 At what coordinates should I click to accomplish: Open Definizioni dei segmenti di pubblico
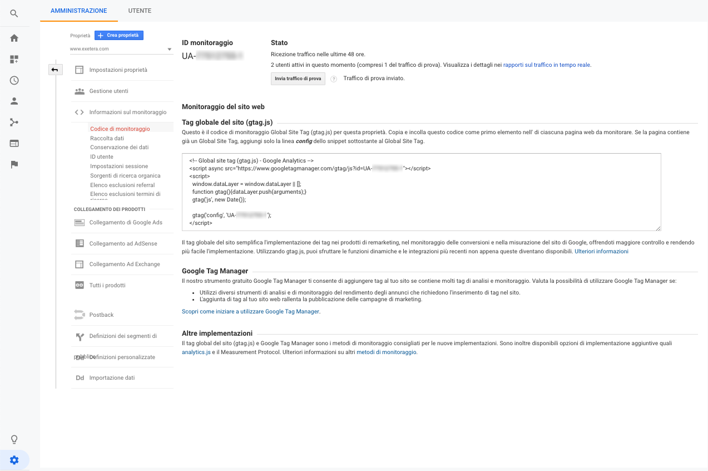(x=122, y=336)
